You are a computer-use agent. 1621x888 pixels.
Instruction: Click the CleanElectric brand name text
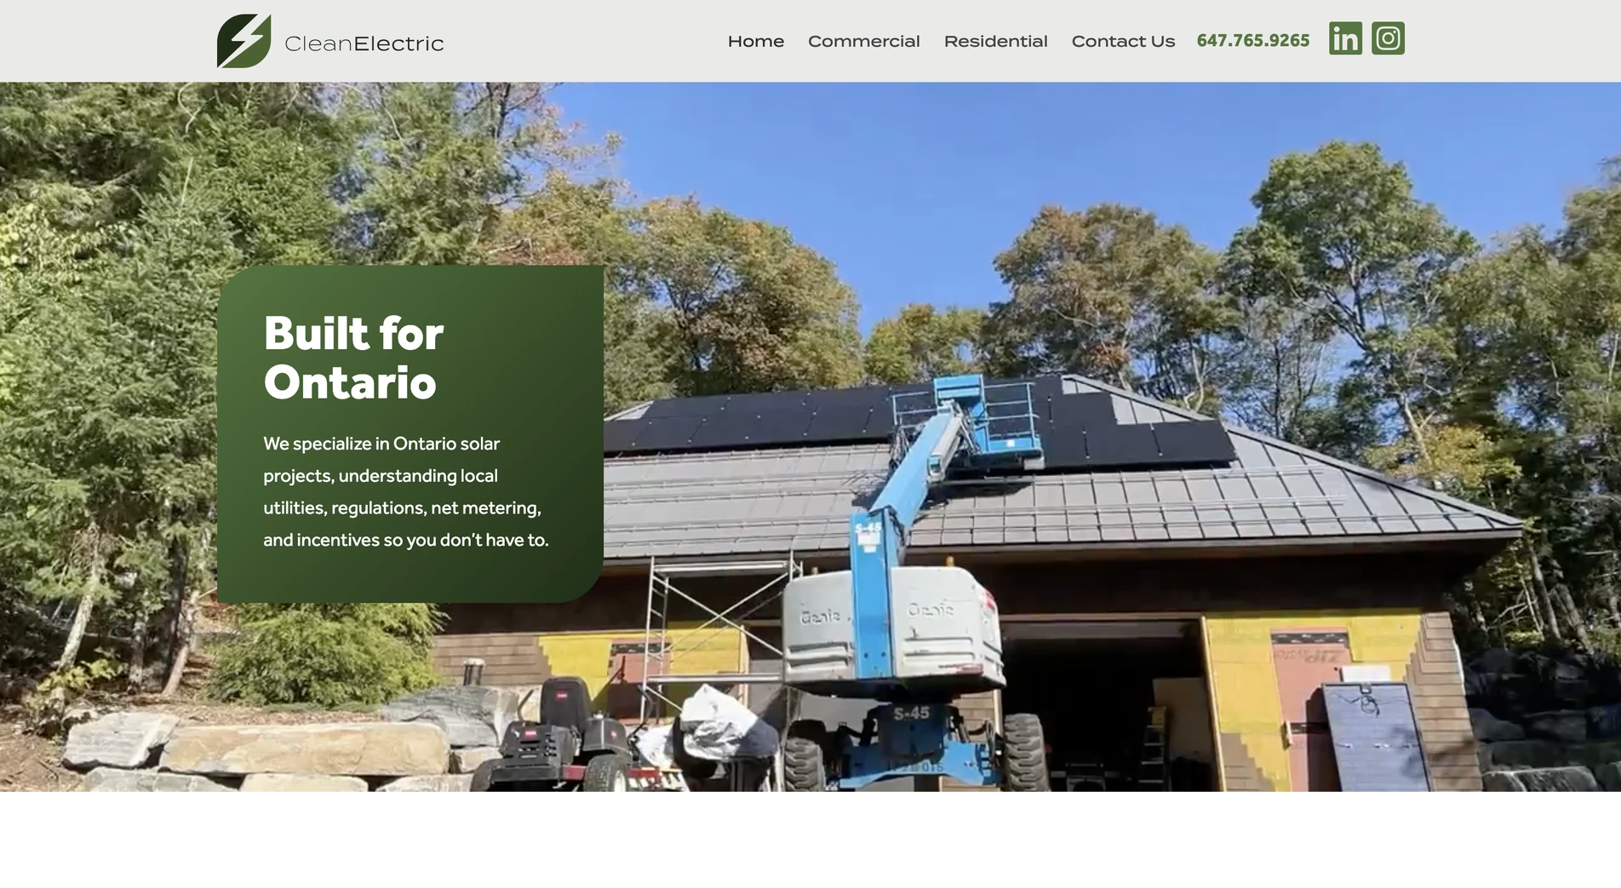point(364,43)
